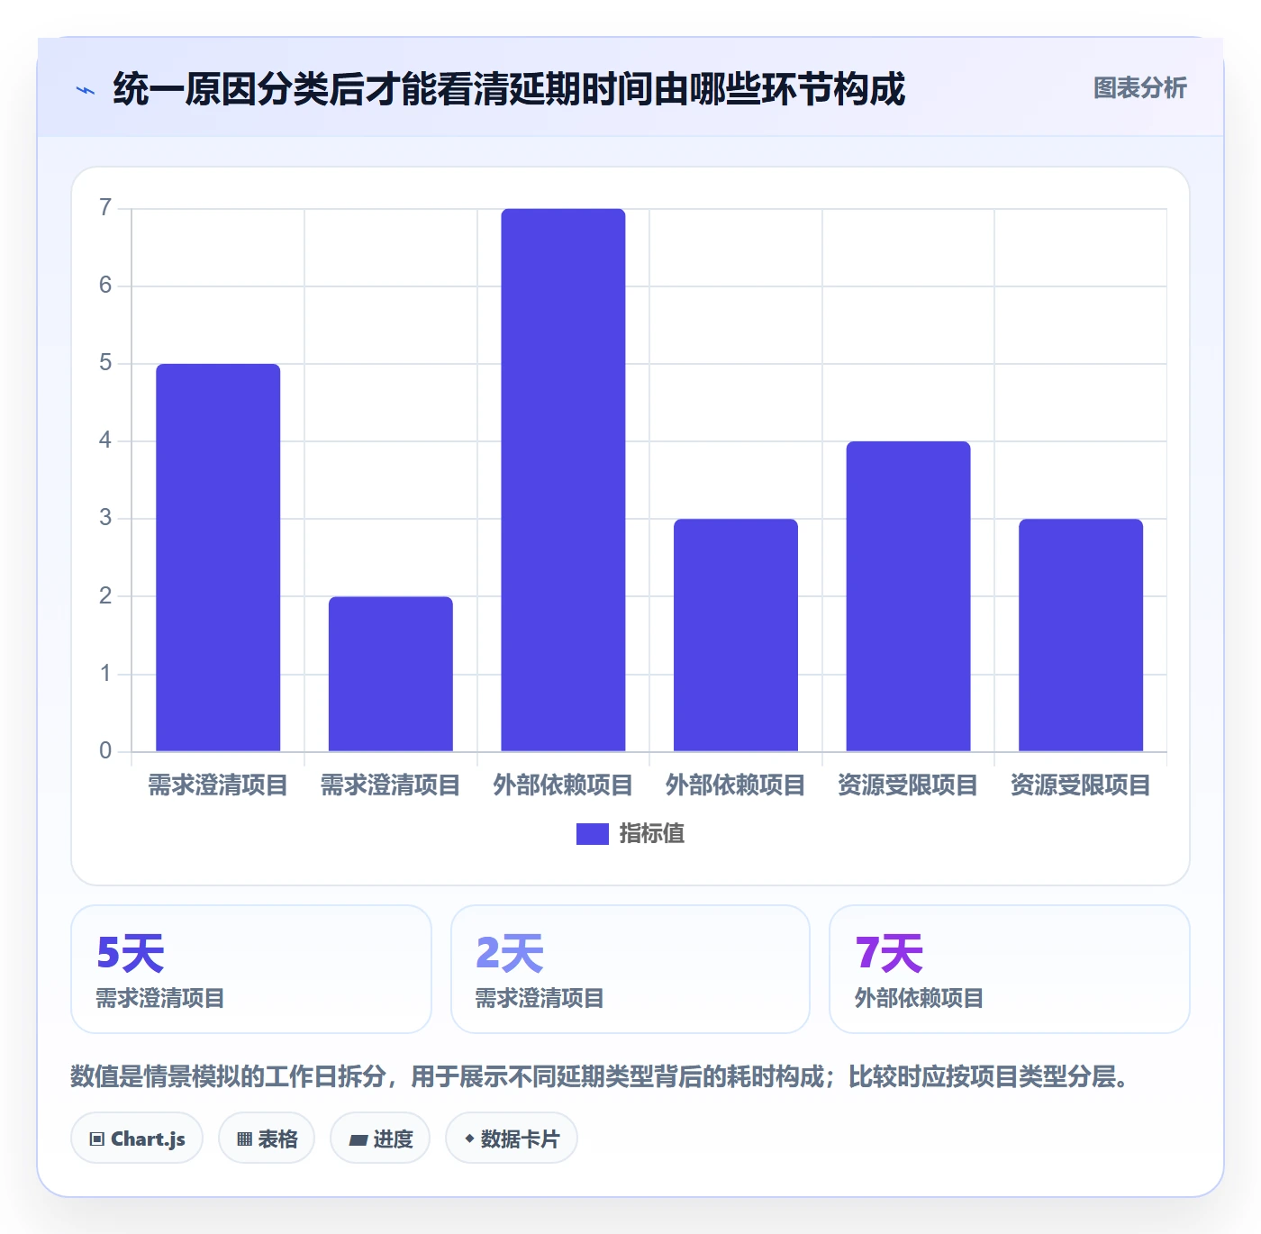Click the shortest bar with value 2
Viewport: 1261px width, 1234px height.
coord(391,674)
